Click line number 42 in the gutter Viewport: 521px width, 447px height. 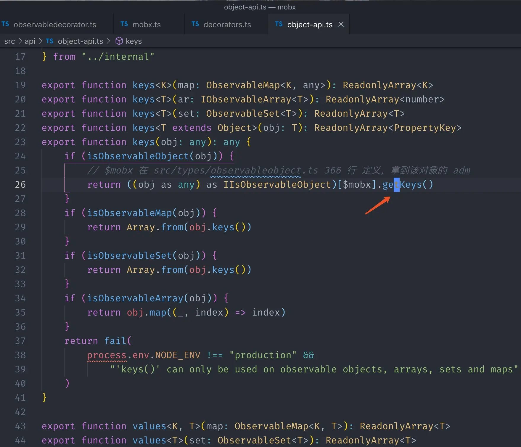click(20, 412)
